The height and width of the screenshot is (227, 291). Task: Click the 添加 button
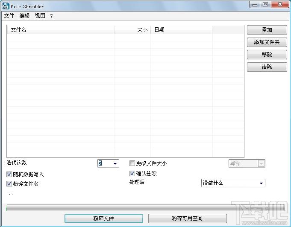(x=267, y=30)
